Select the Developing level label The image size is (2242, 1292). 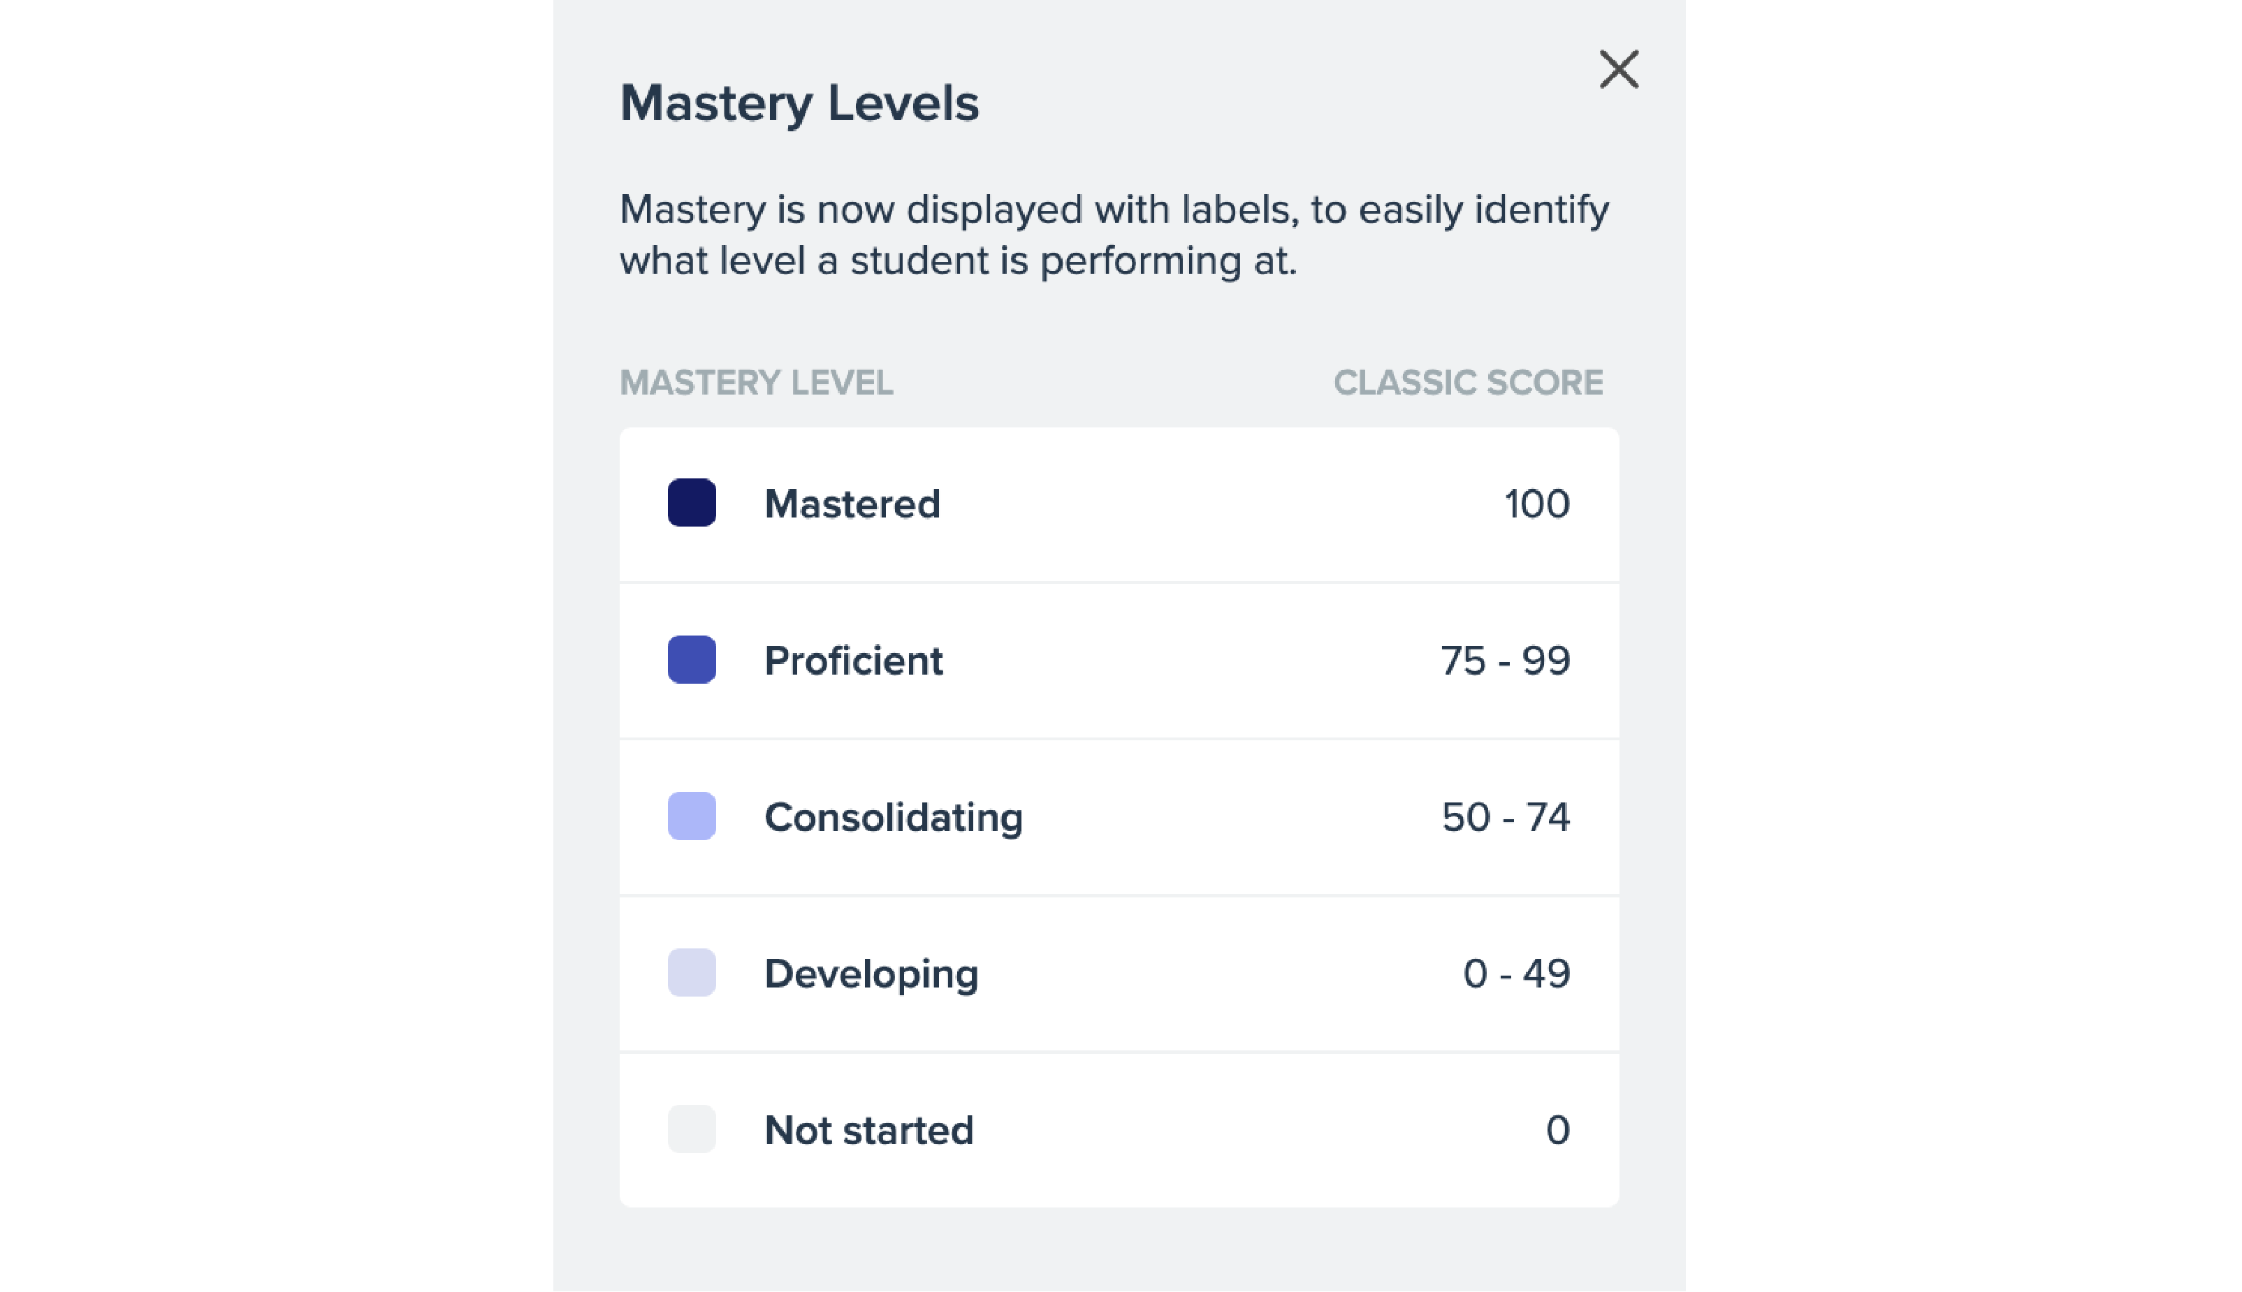click(x=871, y=974)
